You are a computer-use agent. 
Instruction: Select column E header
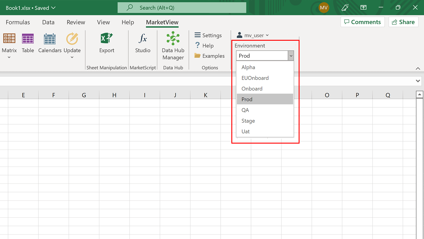23,95
